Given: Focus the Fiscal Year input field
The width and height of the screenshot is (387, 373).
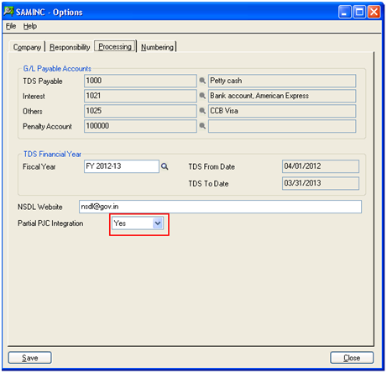Looking at the screenshot, I should (122, 166).
